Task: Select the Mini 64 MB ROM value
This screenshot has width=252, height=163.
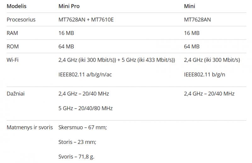Action: tap(192, 46)
